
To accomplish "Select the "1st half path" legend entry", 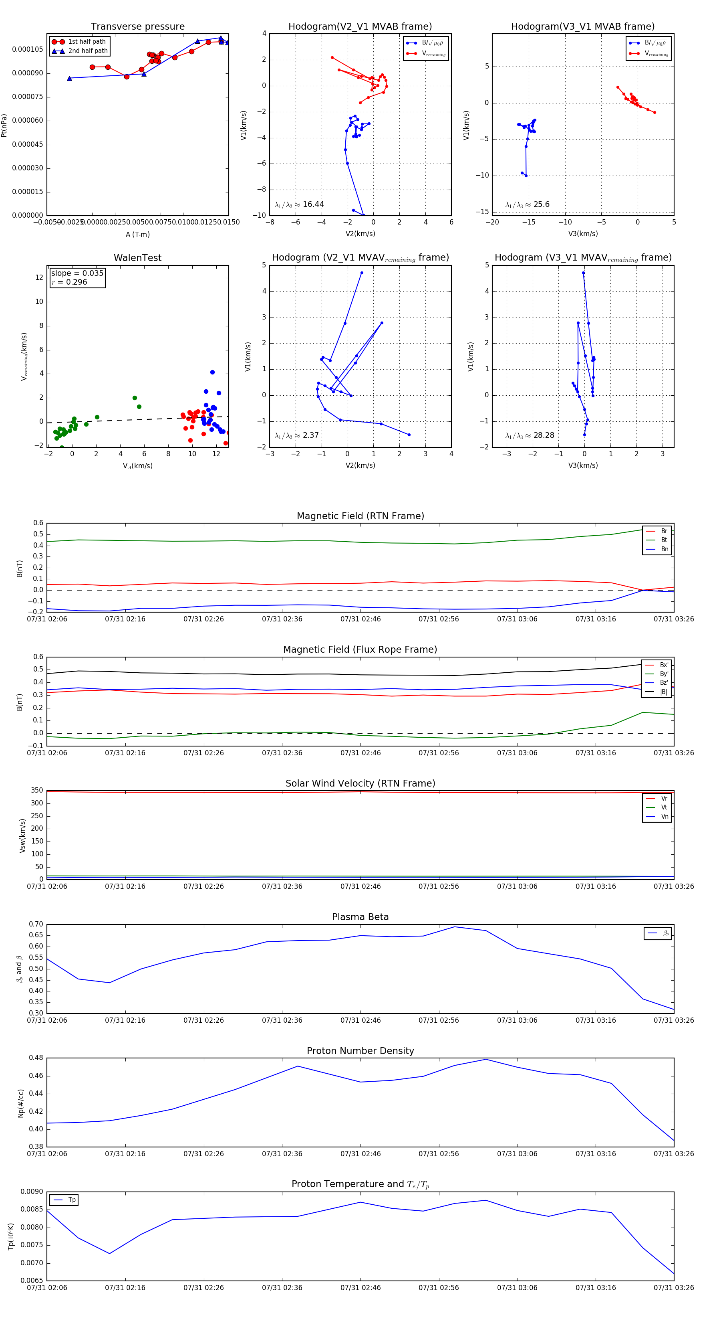I will coord(80,42).
